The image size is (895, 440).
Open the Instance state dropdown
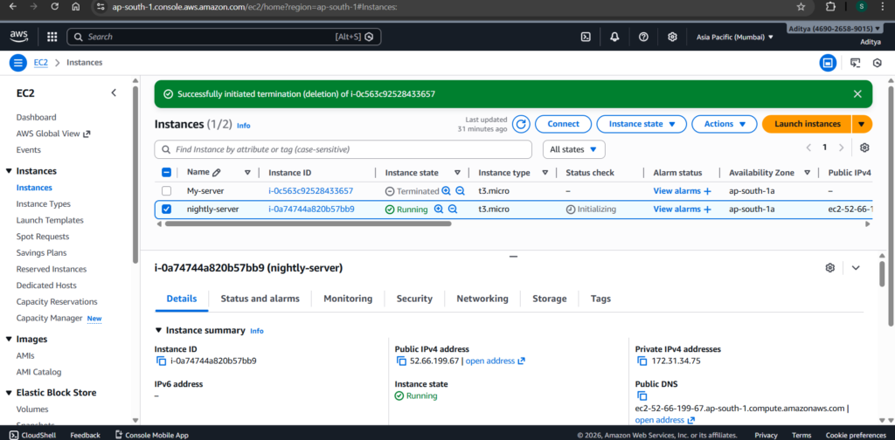[x=647, y=124]
